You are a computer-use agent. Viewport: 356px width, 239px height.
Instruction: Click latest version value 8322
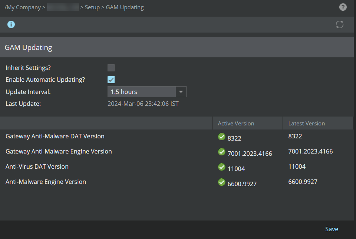295,136
